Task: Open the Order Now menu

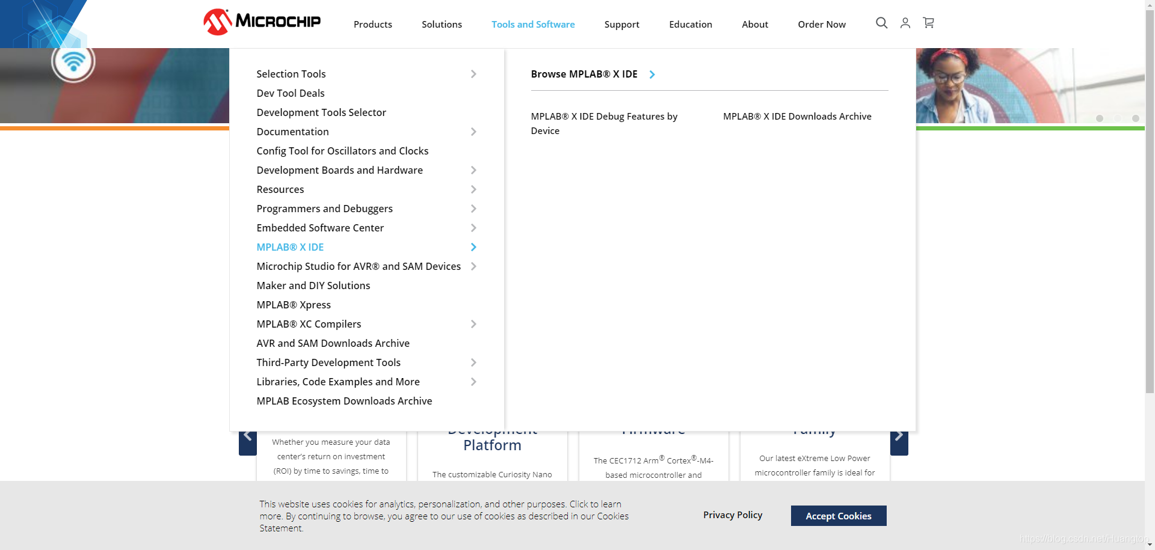Action: 822,24
